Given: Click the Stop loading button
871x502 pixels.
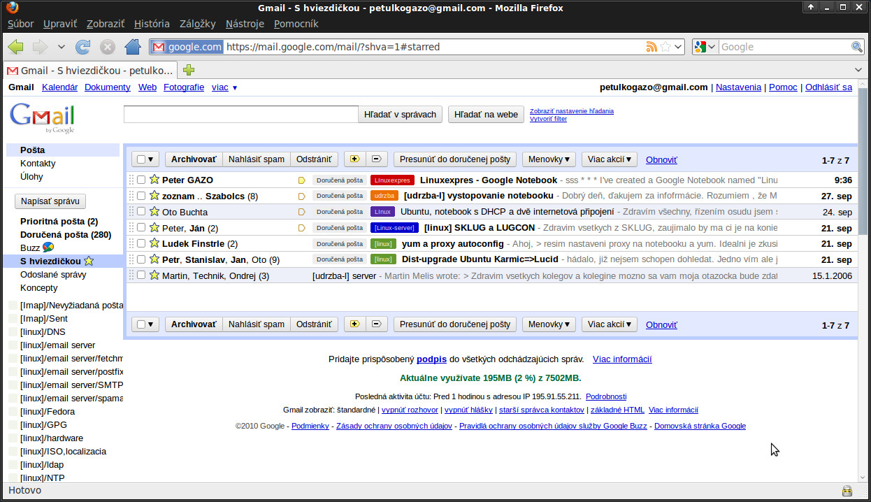Looking at the screenshot, I should point(107,47).
